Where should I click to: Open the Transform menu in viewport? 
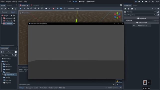71,8
